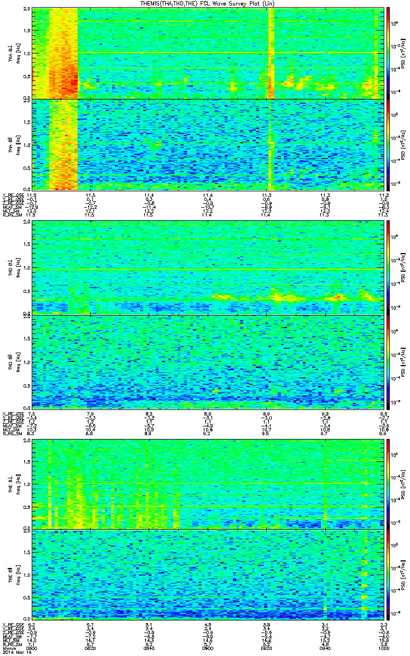Click X_RE_GSE row label under THA panels
The image size is (410, 656).
click(x=13, y=195)
